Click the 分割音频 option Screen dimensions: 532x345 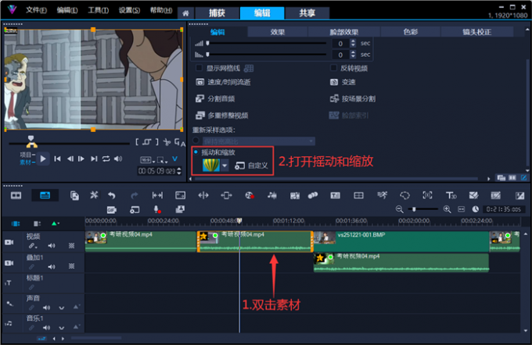point(215,98)
